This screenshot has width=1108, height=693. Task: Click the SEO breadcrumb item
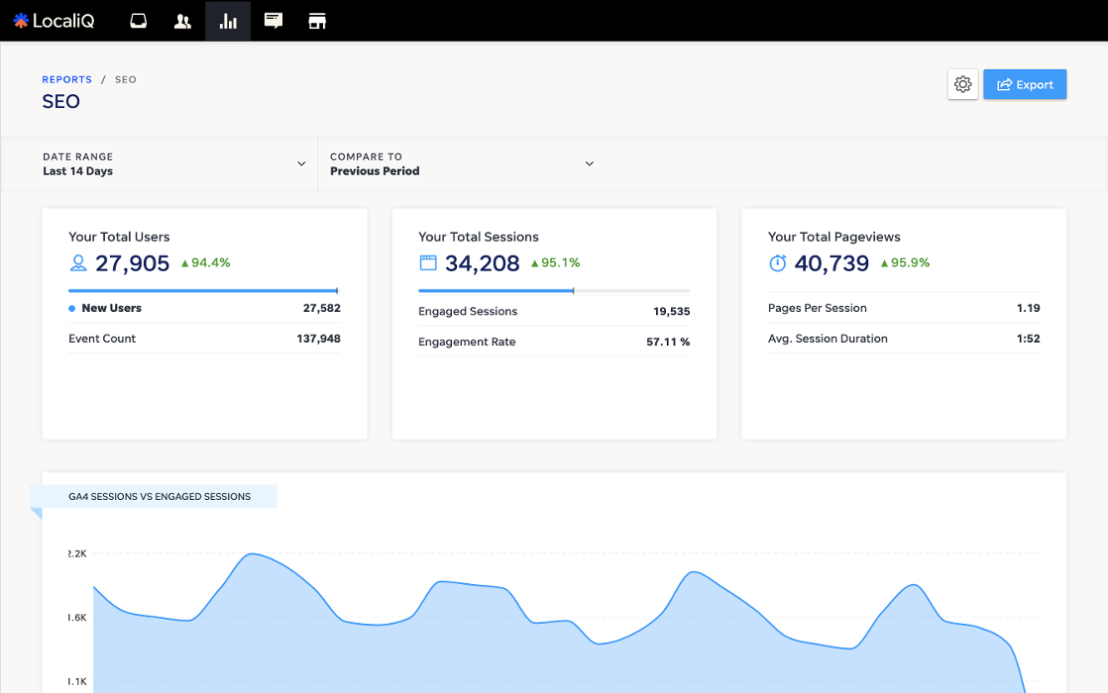click(126, 79)
